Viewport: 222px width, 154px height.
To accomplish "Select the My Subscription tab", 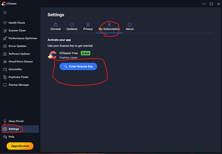I will point(109,26).
